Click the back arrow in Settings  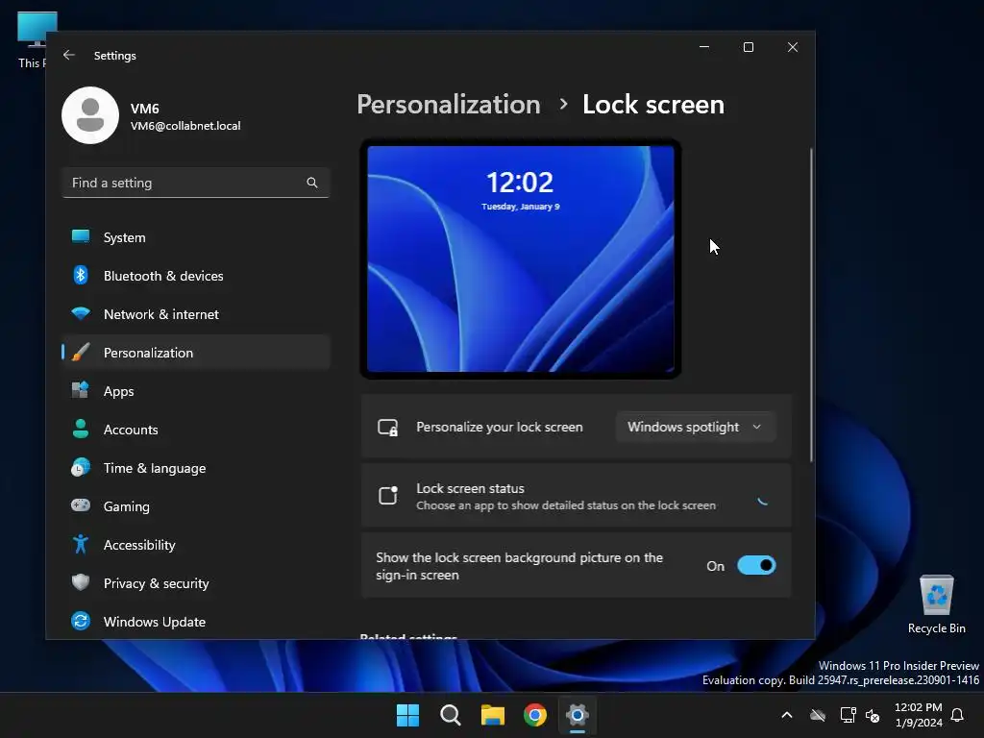coord(69,55)
